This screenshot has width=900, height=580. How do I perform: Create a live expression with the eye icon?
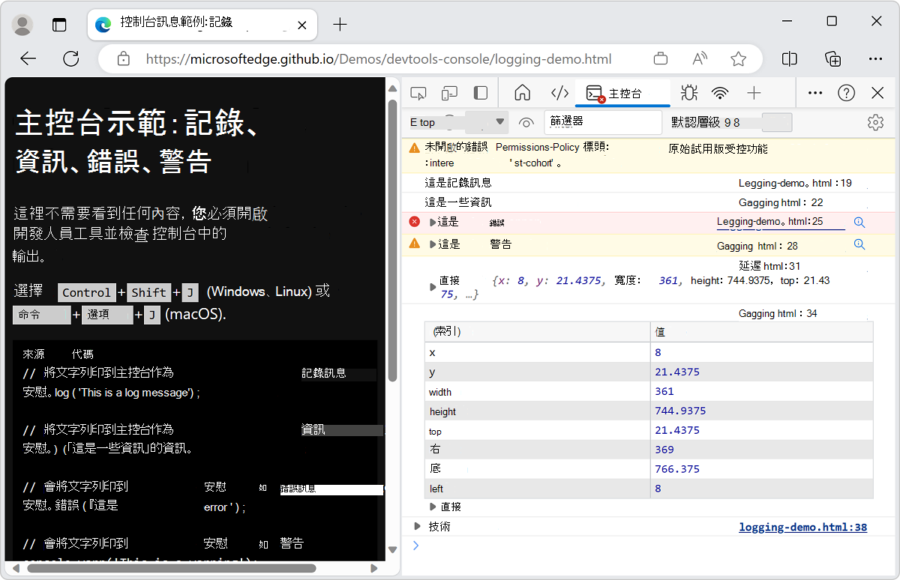tap(526, 122)
